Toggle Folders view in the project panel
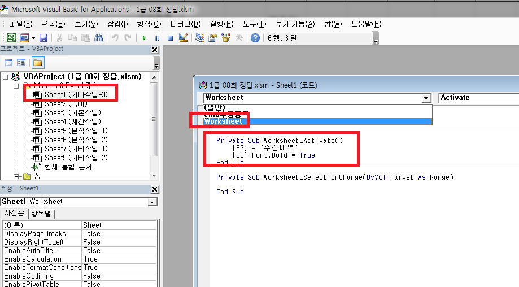 tap(37, 63)
